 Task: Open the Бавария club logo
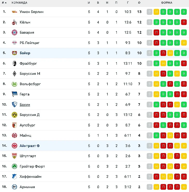(14, 33)
